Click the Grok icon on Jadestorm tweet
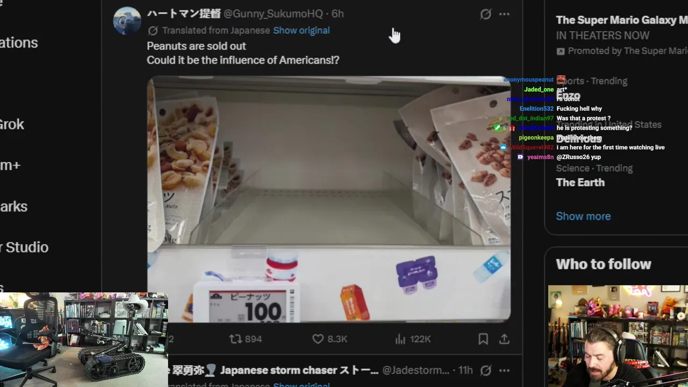This screenshot has height=387, width=688. (485, 370)
